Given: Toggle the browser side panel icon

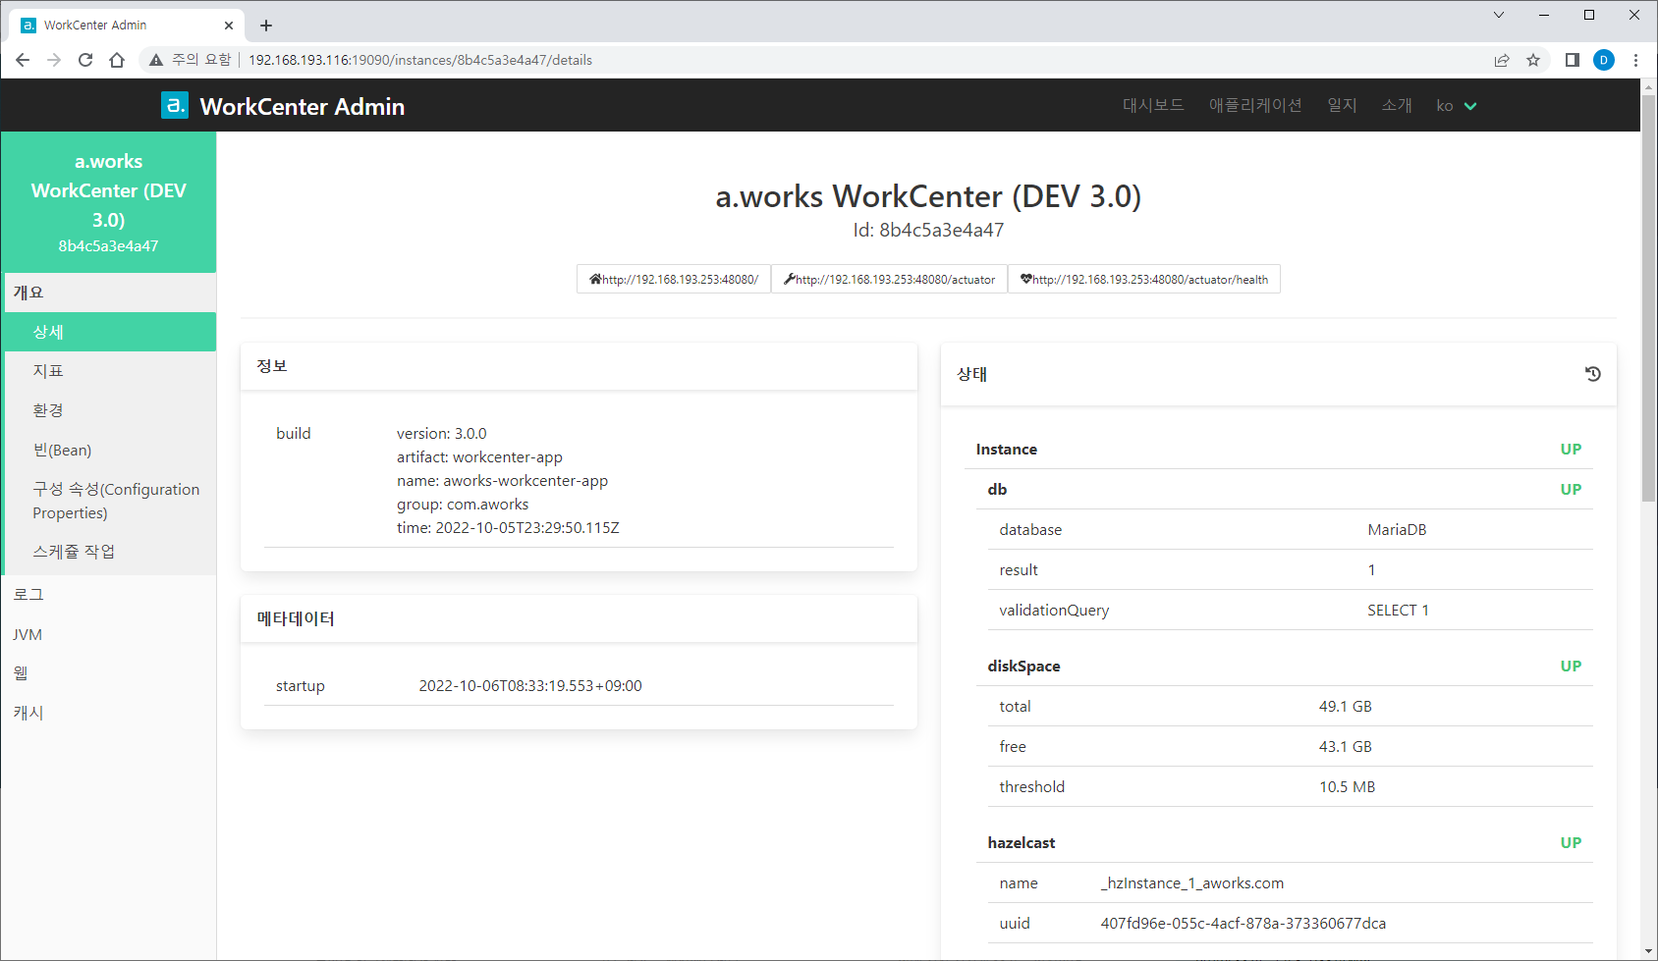Looking at the screenshot, I should click(1573, 60).
